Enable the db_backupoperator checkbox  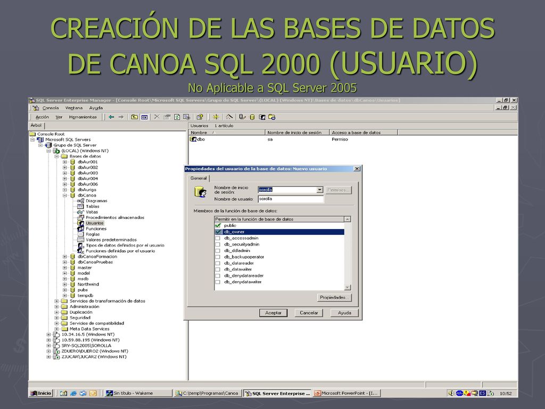pos(218,257)
